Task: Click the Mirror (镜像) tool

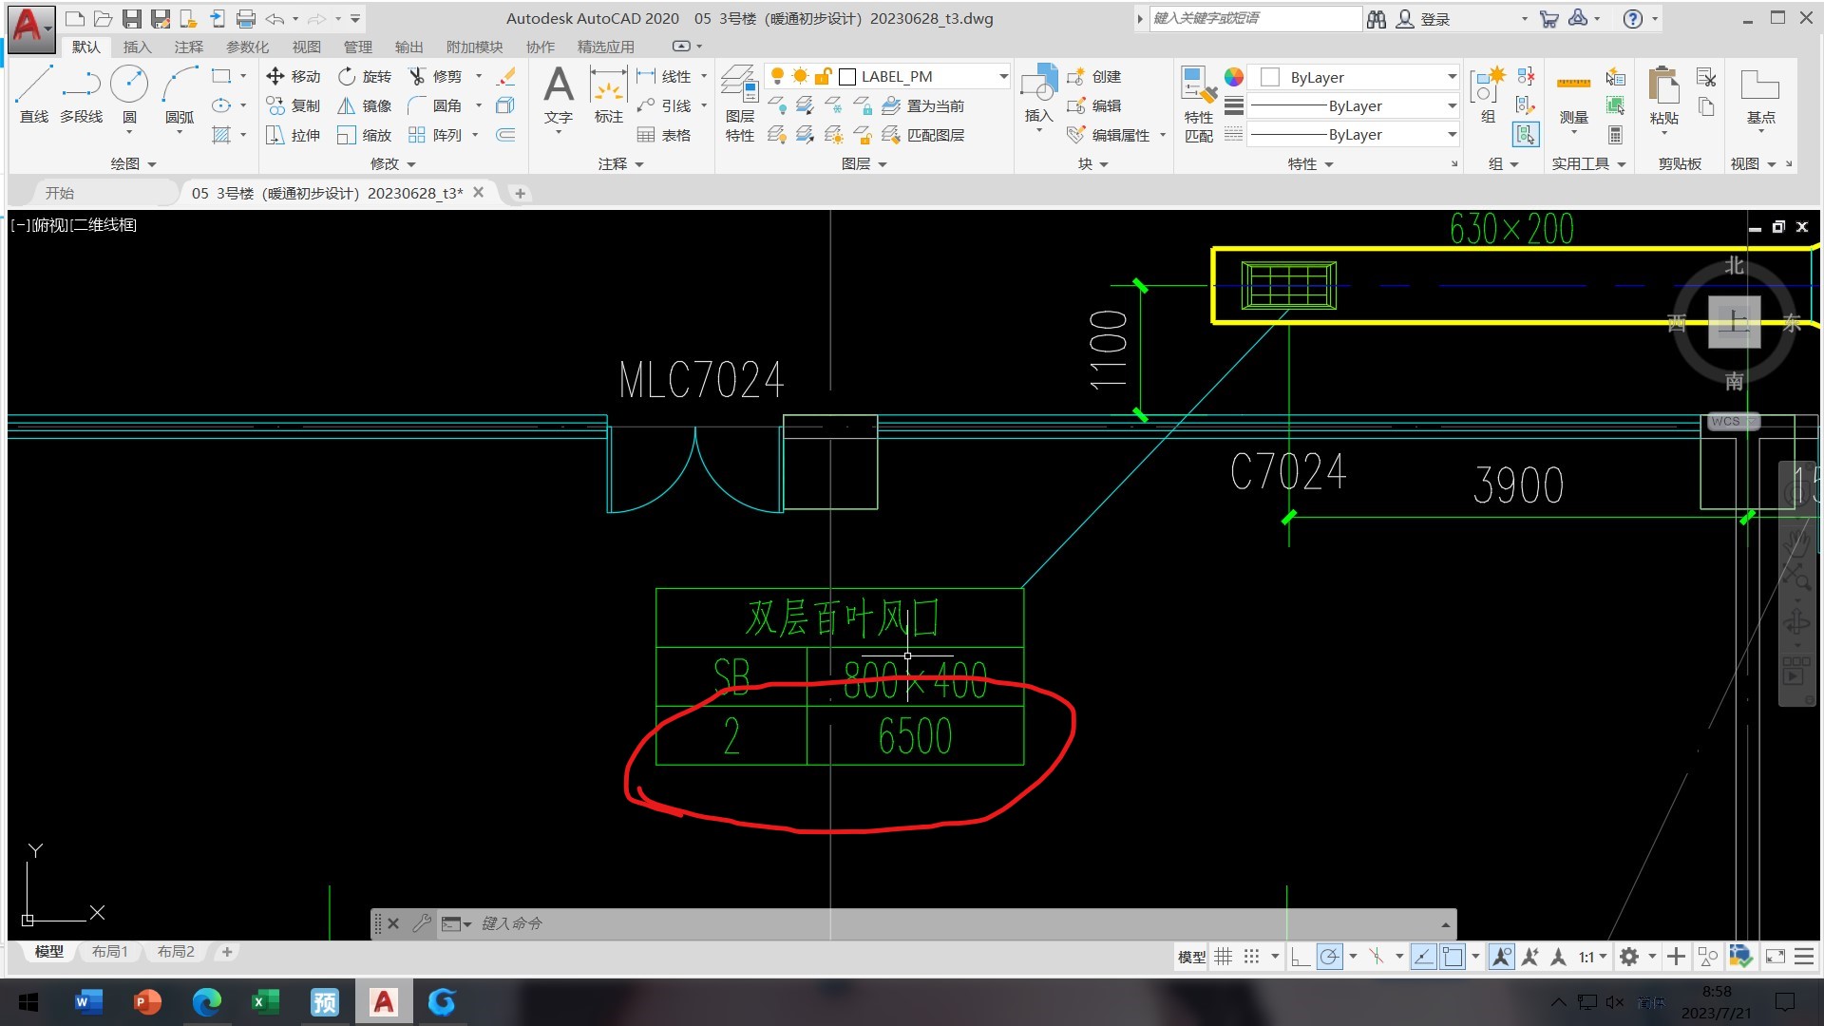Action: click(x=365, y=105)
